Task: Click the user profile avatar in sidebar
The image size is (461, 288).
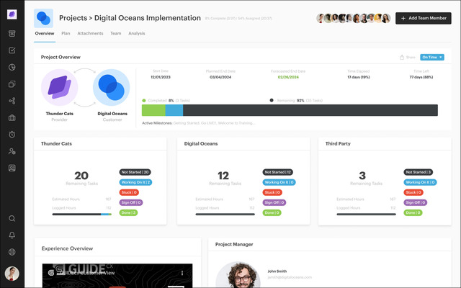Action: (12, 274)
